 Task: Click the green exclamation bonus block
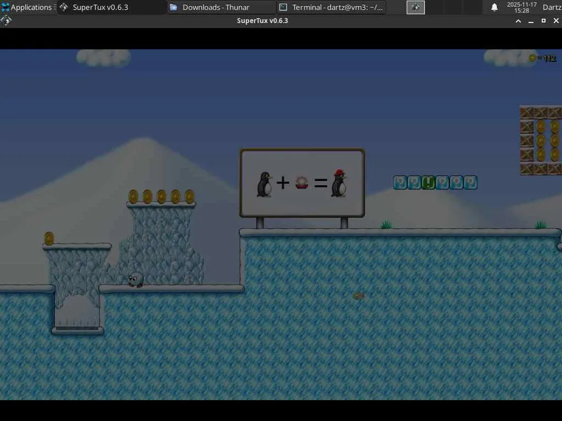[428, 183]
